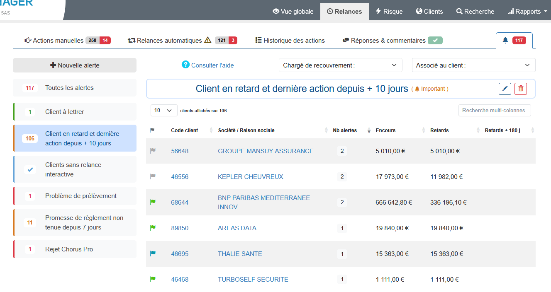
Task: Open the KEPLER CHEUVREUX client link
Action: tap(250, 176)
